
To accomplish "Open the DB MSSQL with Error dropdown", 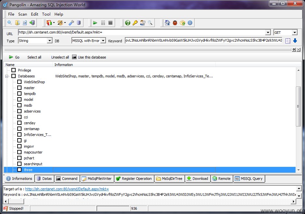I will [x=103, y=41].
